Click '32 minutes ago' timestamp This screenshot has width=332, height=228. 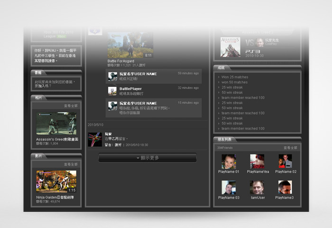click(x=188, y=88)
